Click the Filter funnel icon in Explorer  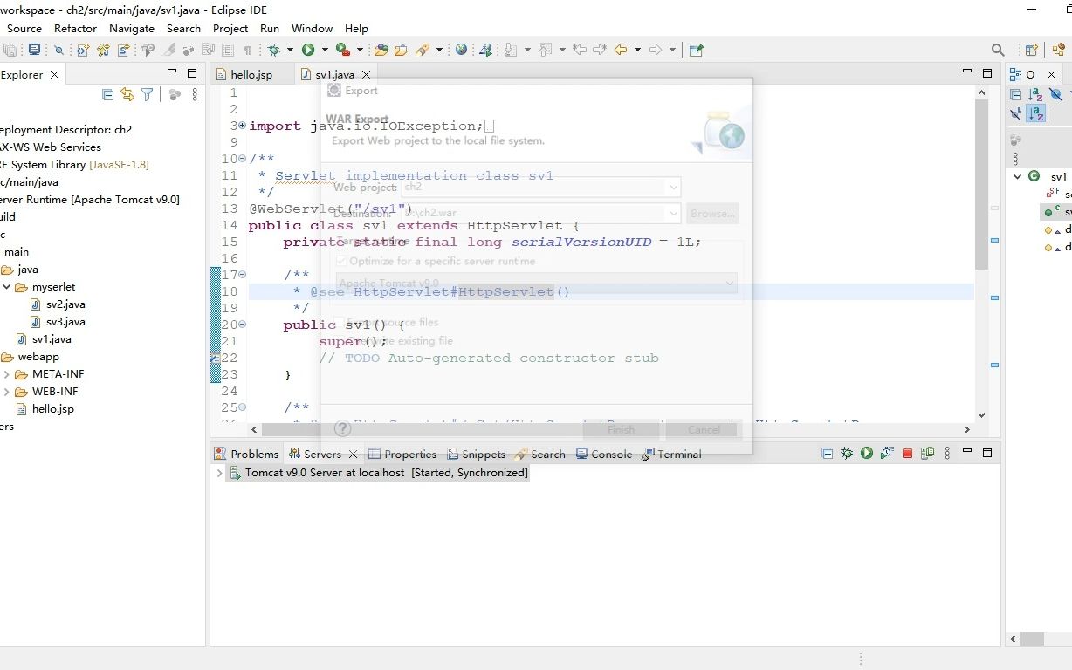tap(148, 95)
